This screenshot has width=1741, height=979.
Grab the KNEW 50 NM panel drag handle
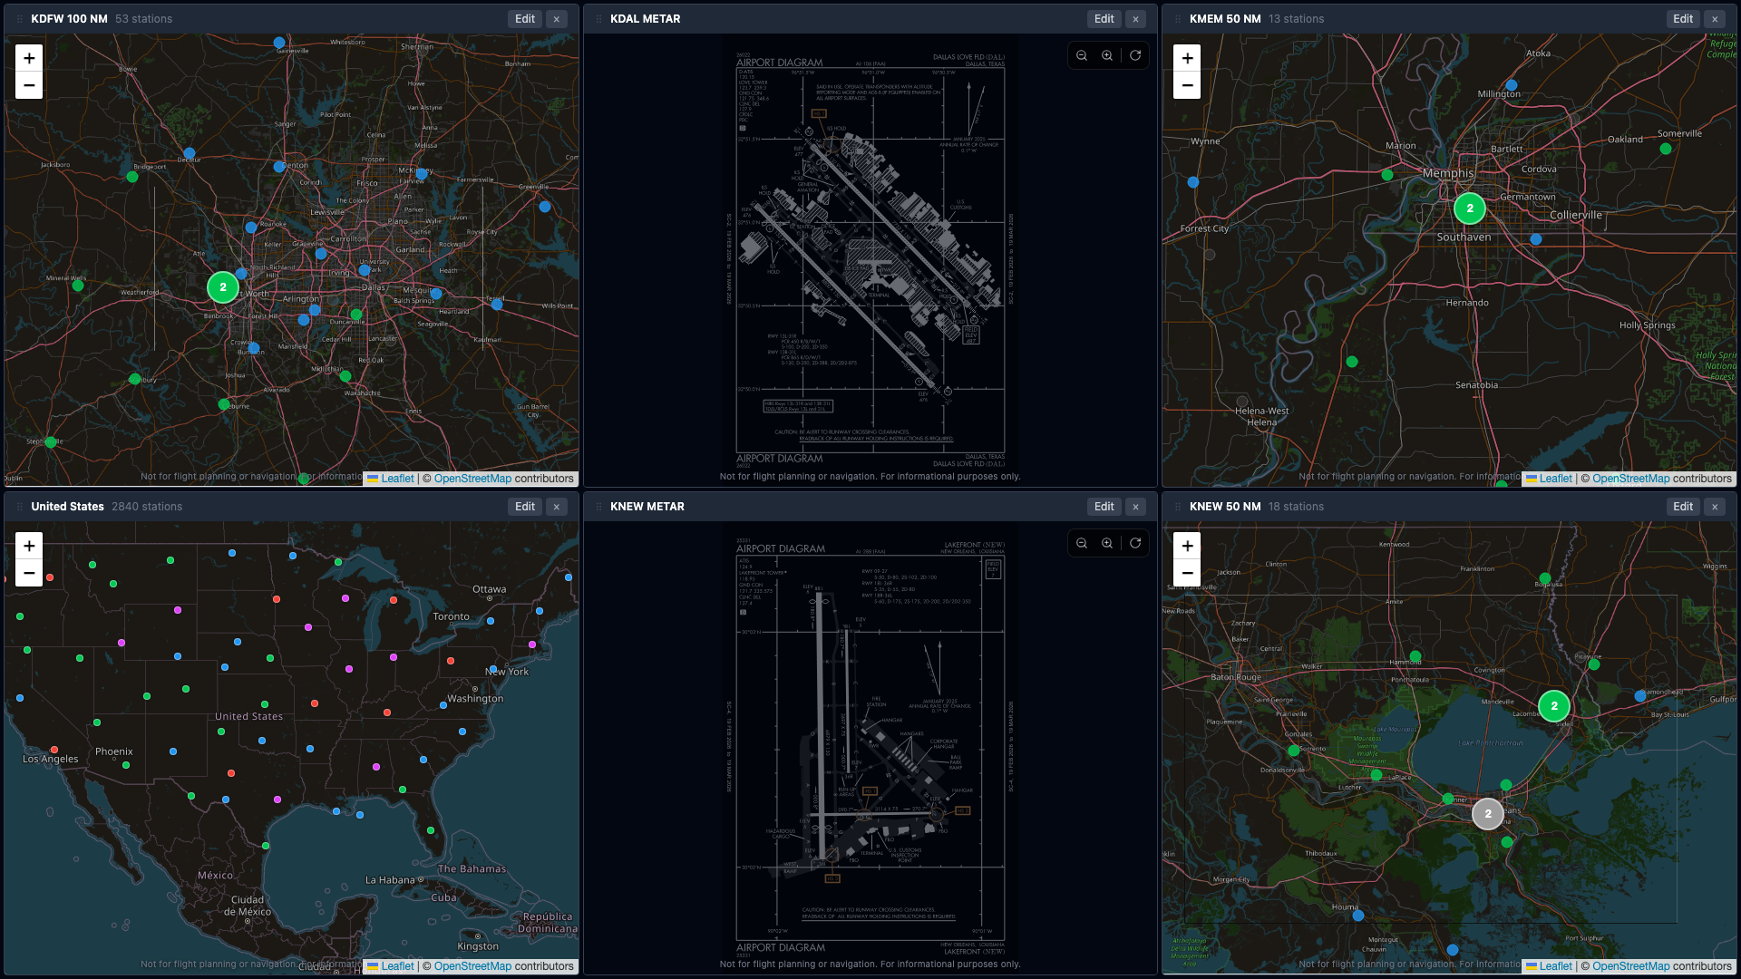pyautogui.click(x=1178, y=507)
